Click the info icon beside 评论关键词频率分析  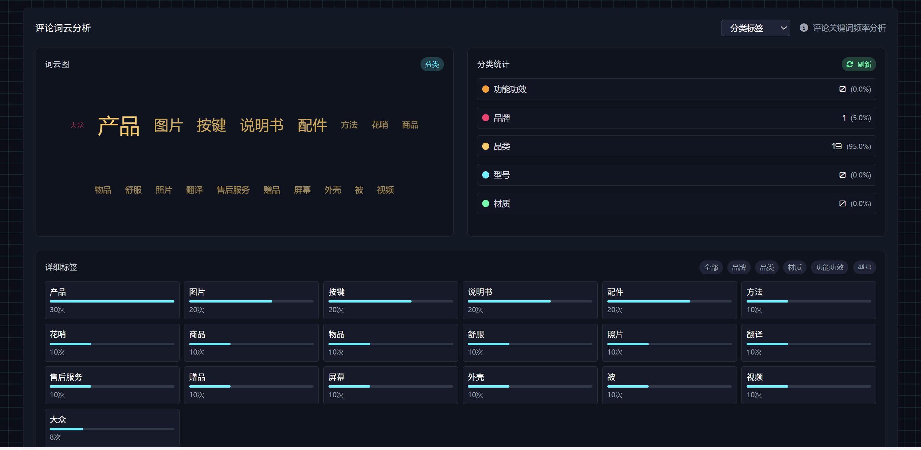click(803, 28)
